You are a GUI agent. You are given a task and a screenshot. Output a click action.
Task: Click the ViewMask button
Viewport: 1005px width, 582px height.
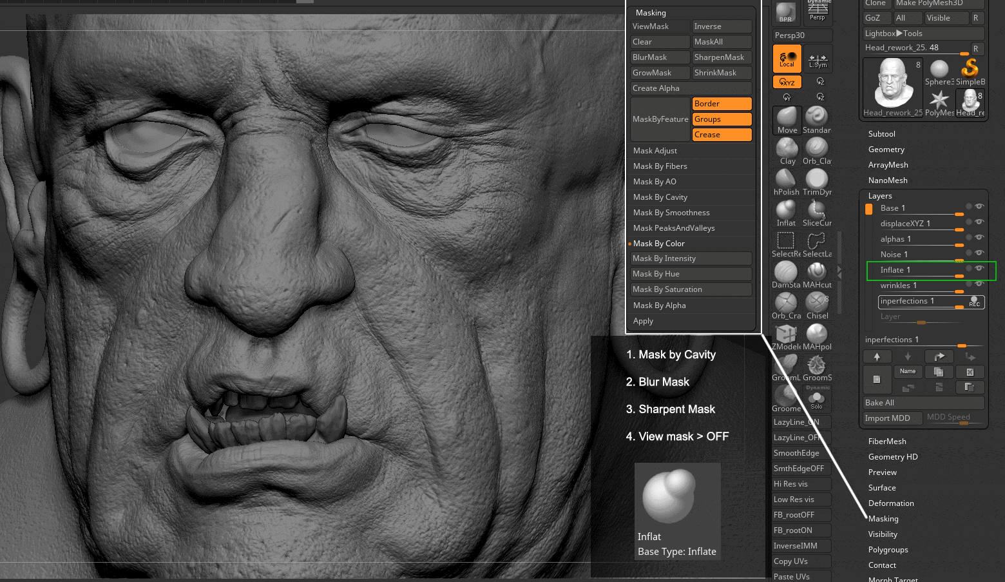660,26
